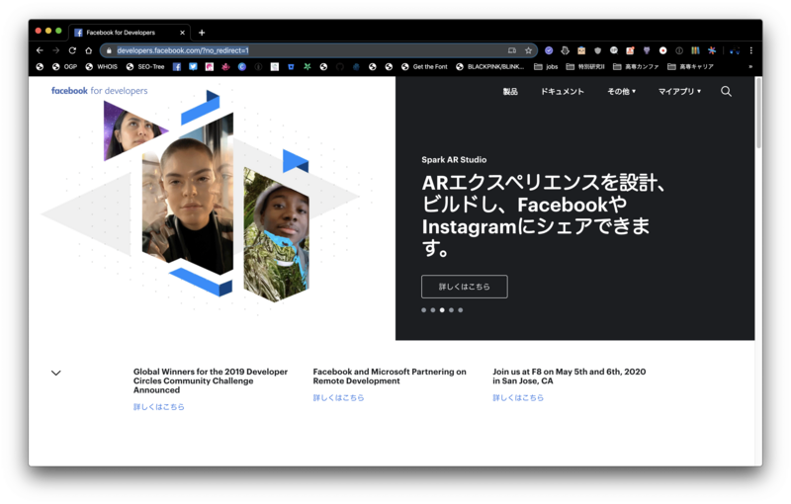
Task: Open the Bitbucket bookmark icon
Action: tap(291, 66)
